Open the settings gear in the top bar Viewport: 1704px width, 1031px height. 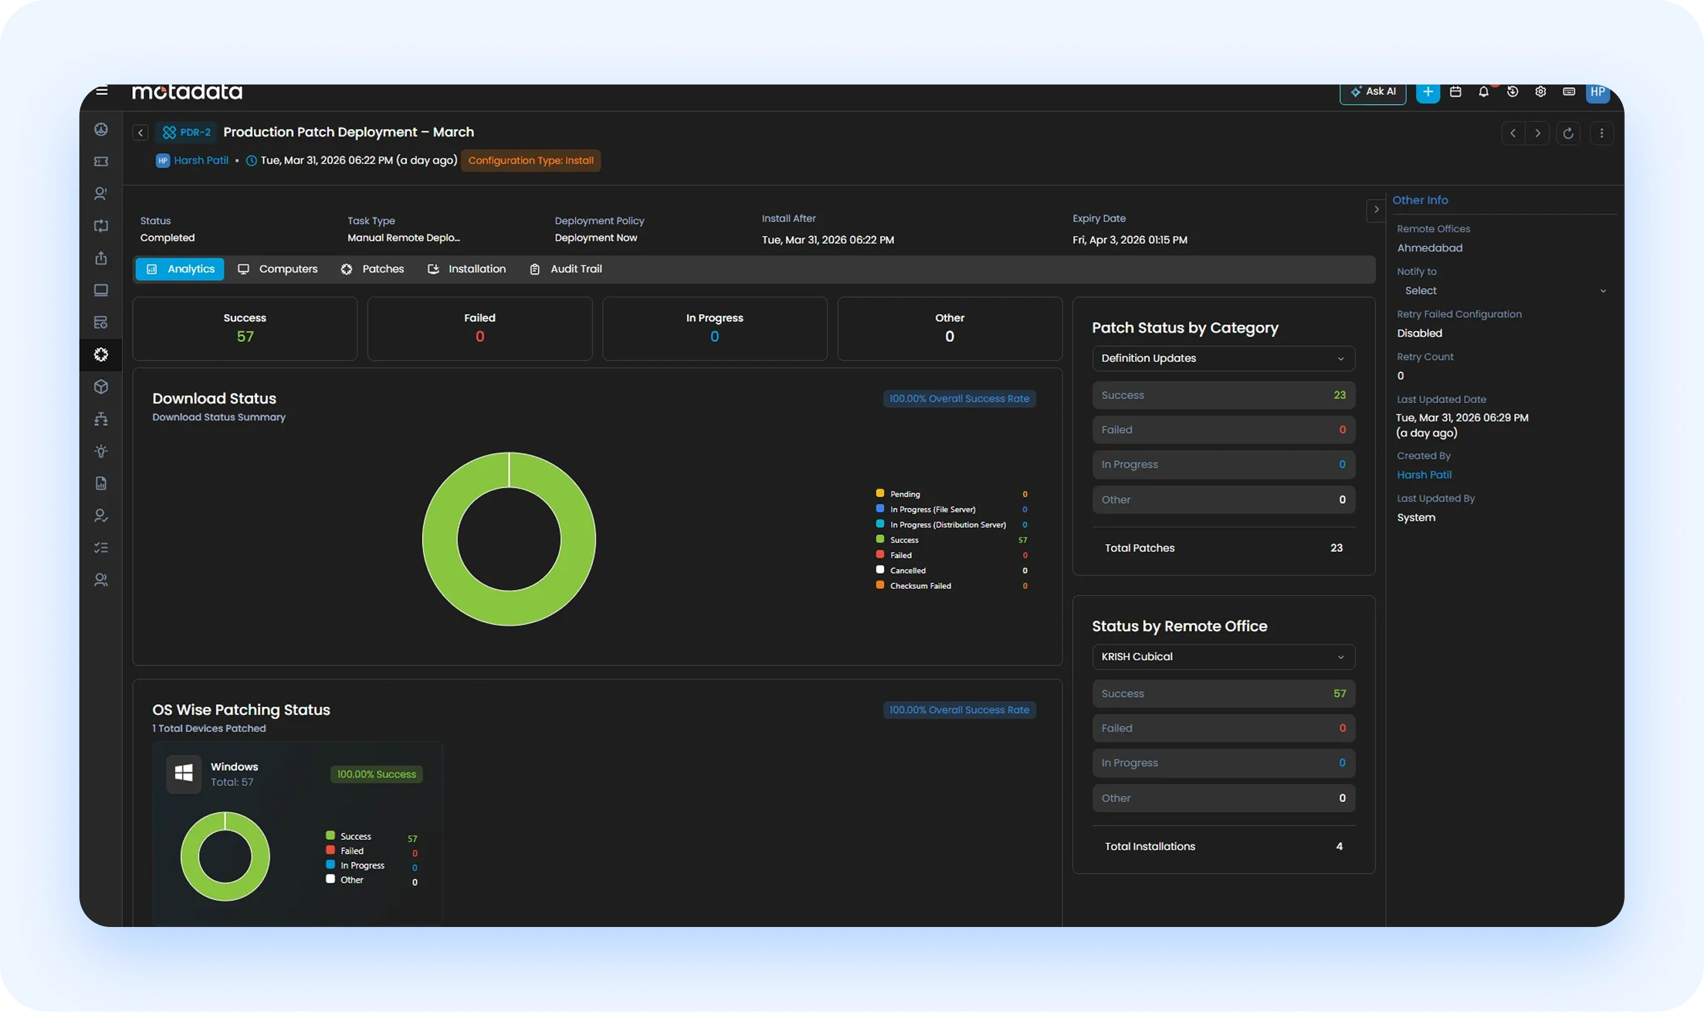1540,91
